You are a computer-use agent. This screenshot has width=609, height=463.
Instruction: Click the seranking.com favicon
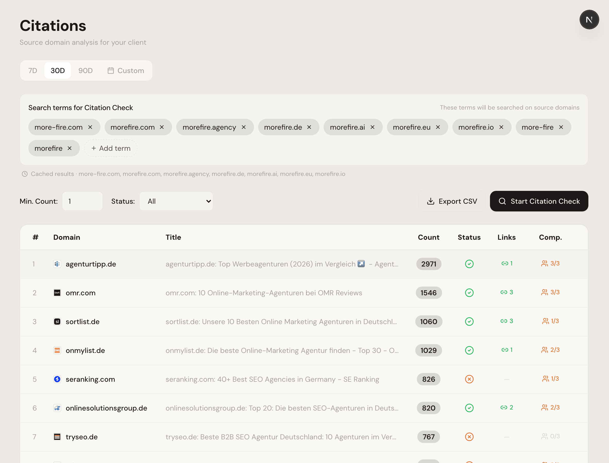(x=57, y=379)
